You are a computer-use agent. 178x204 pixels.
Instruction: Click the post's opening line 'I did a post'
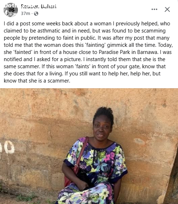tap(17, 24)
